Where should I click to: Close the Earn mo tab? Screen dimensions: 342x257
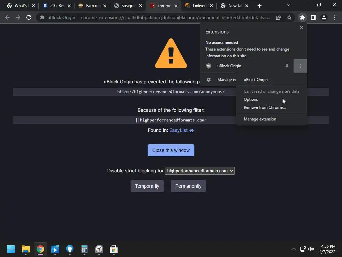105,6
